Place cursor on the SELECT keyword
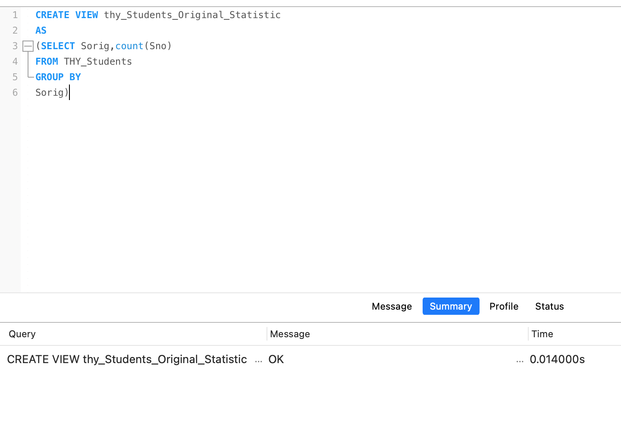This screenshot has height=439, width=621. pyautogui.click(x=58, y=46)
